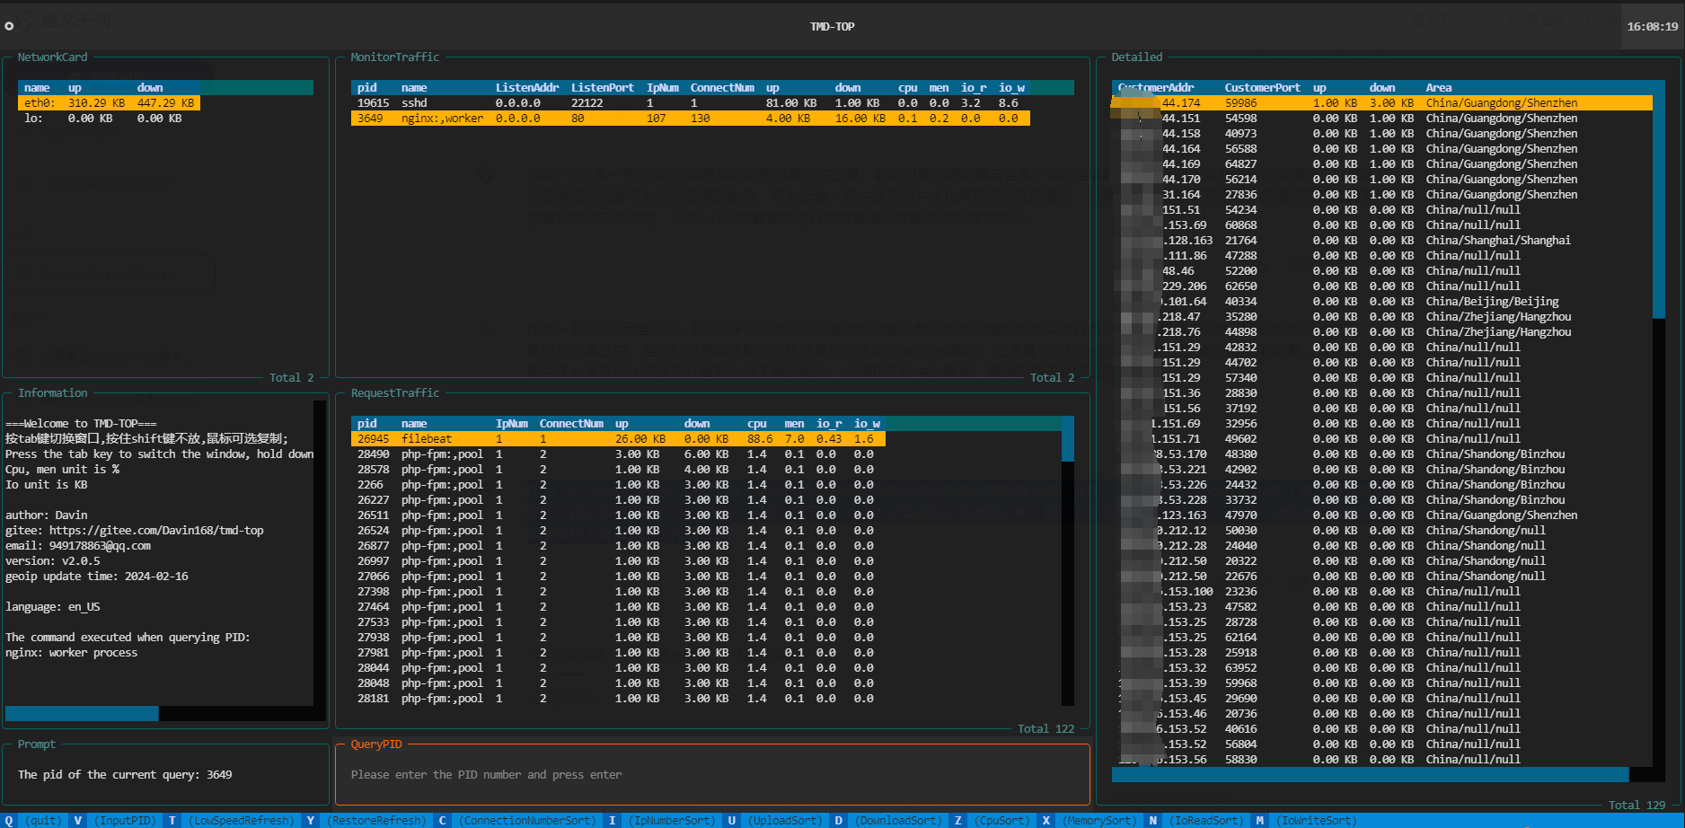The image size is (1685, 828).
Task: Click the V (InputPID) footer shortcut
Action: pos(114,821)
